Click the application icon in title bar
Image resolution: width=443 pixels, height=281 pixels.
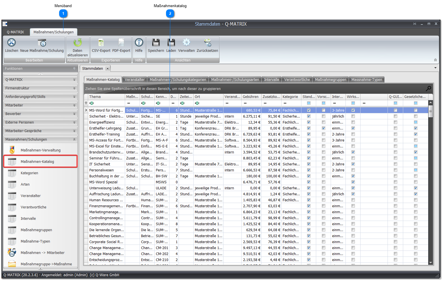click(5, 24)
